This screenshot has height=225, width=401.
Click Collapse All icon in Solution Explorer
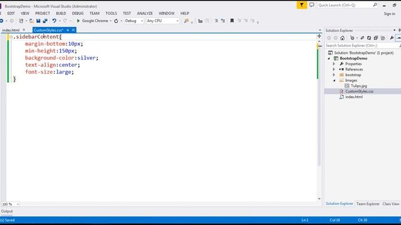[376, 38]
